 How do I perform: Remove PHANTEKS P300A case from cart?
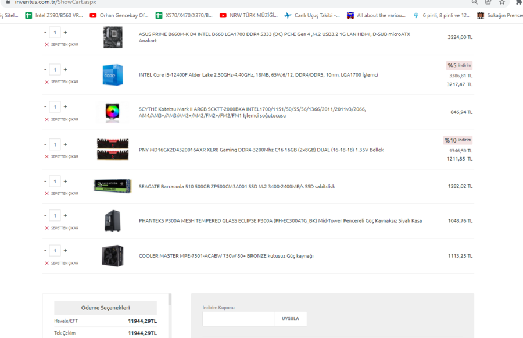pyautogui.click(x=62, y=228)
